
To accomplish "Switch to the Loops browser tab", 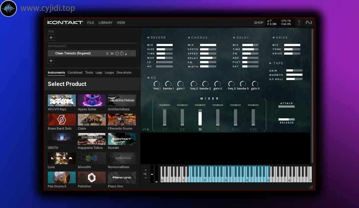I will click(109, 73).
